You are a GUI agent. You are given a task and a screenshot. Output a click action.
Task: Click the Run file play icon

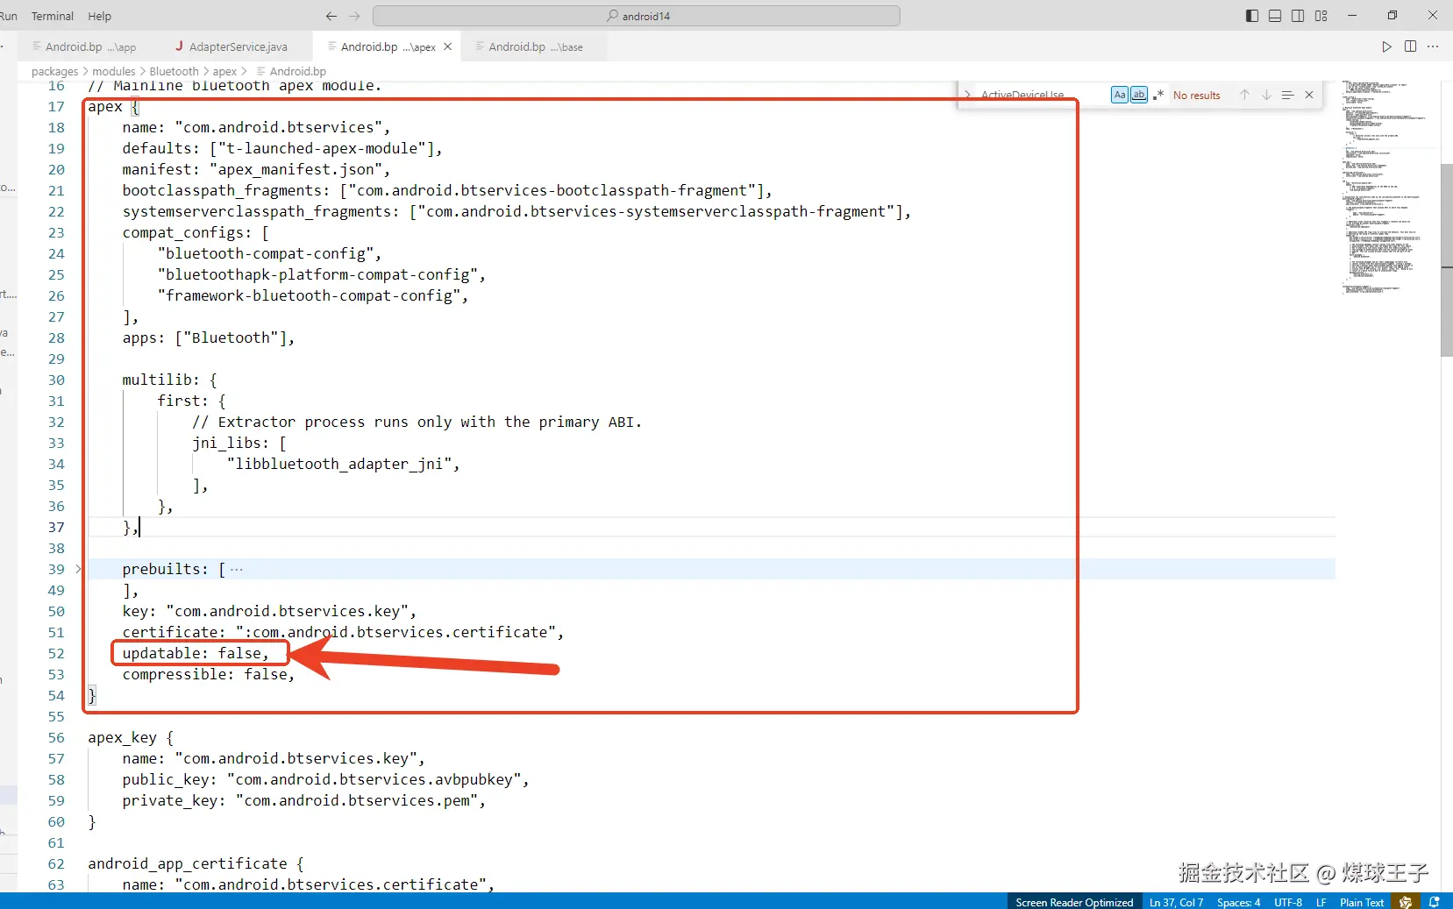[x=1386, y=46]
